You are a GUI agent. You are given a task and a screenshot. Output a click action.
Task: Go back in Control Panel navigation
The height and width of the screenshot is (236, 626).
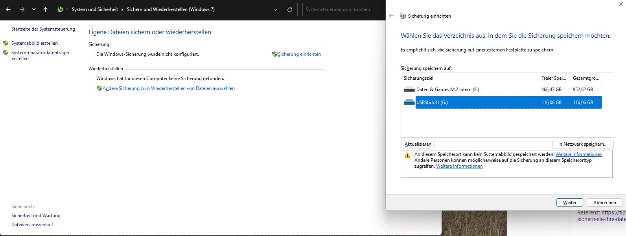[x=8, y=9]
